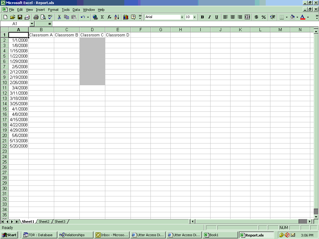Viewport: 319px width, 239px height.
Task: Apply the red Font Color
Action: pyautogui.click(x=303, y=17)
